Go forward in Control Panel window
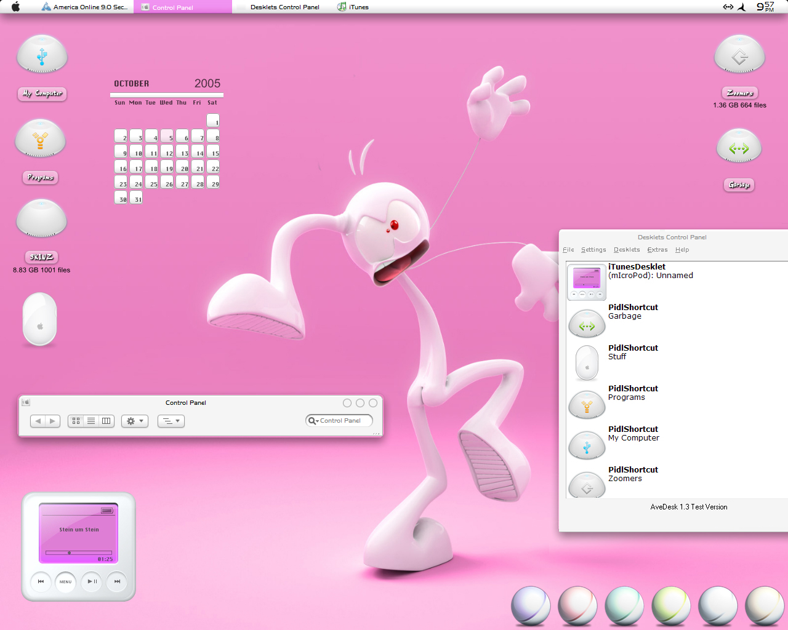This screenshot has height=630, width=788. coord(52,421)
